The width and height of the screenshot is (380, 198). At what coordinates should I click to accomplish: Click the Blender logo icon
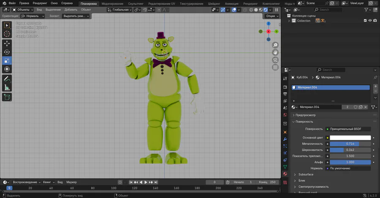(4, 3)
